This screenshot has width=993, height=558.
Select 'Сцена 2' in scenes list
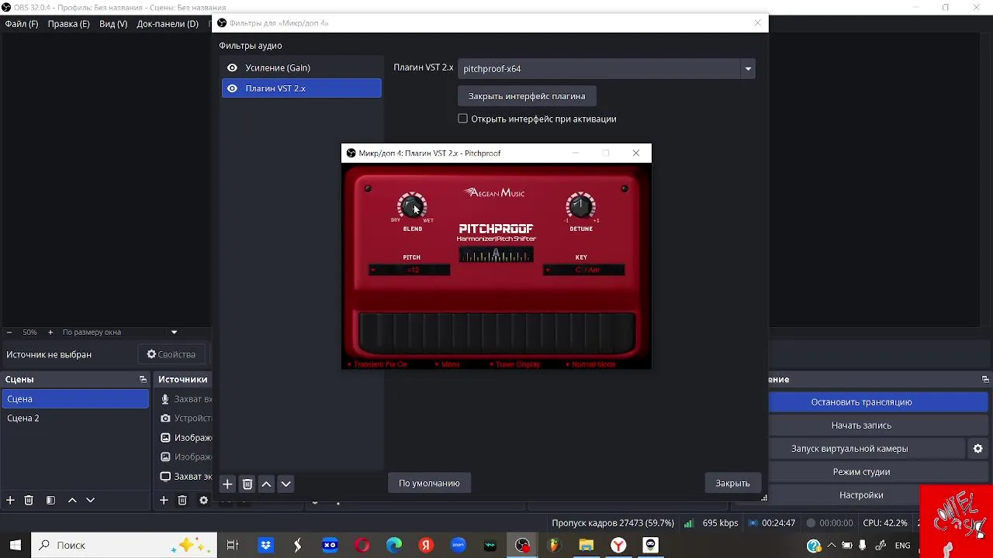pos(74,418)
